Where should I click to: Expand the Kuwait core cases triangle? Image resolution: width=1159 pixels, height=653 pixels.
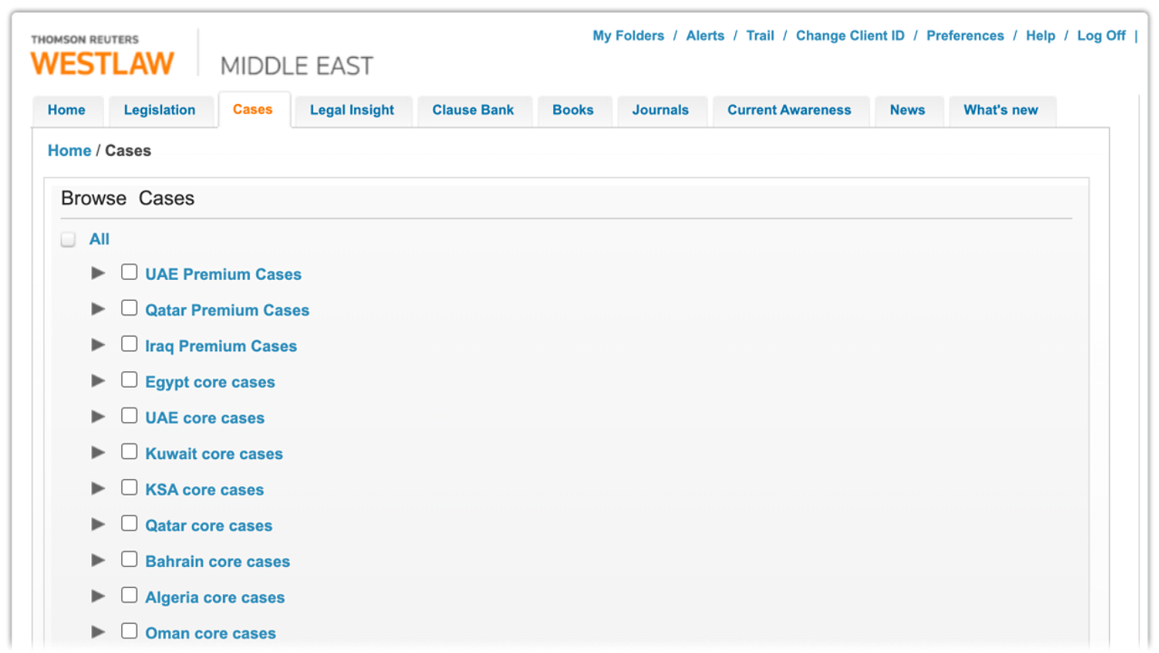coord(99,453)
